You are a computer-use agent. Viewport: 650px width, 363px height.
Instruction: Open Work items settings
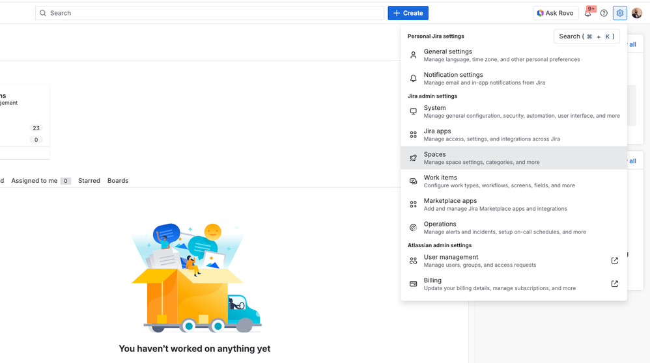[514, 181]
